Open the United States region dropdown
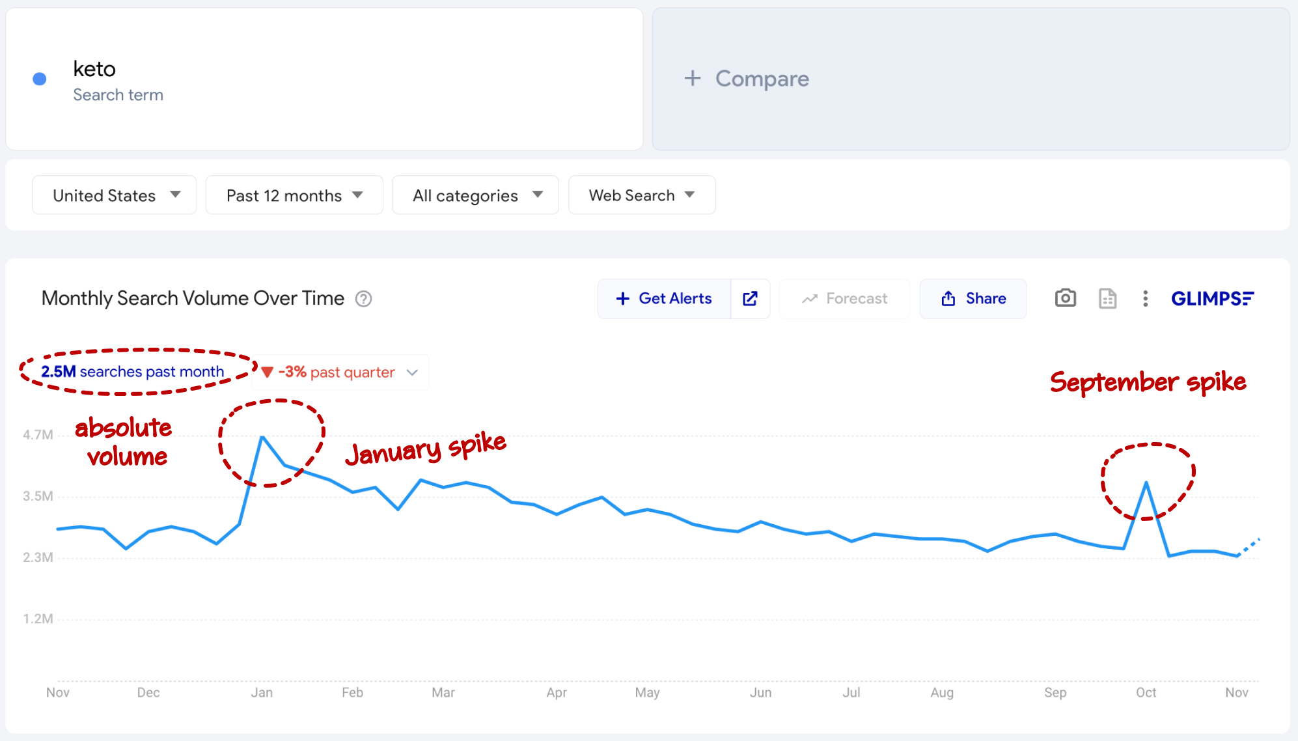1298x741 pixels. click(x=115, y=195)
